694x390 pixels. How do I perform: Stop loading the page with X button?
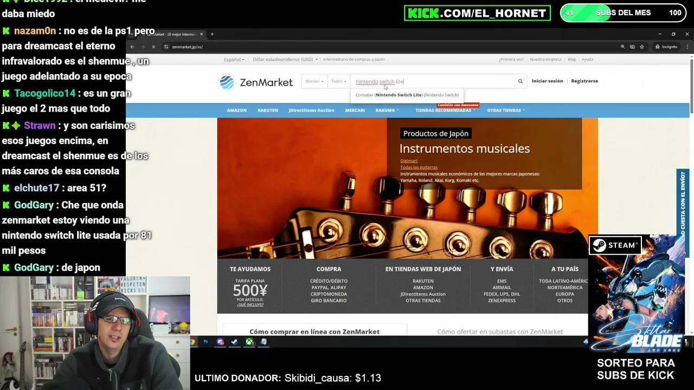[153, 47]
